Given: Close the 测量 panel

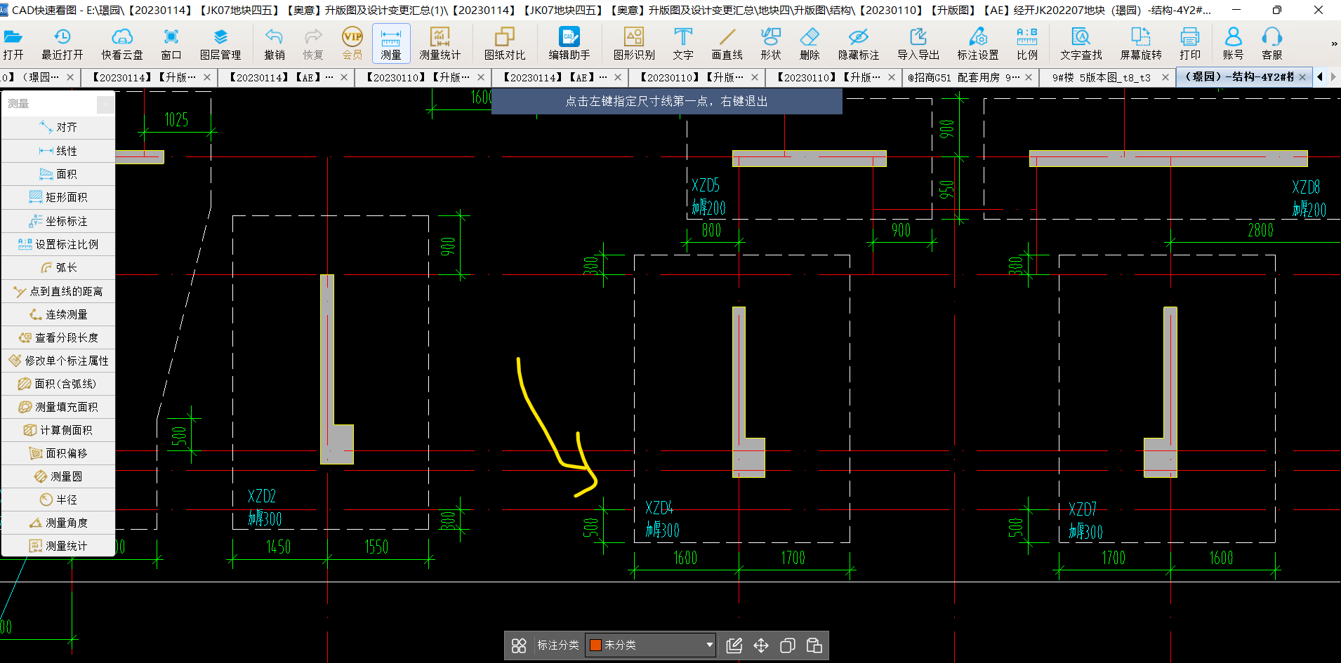Looking at the screenshot, I should 105,104.
